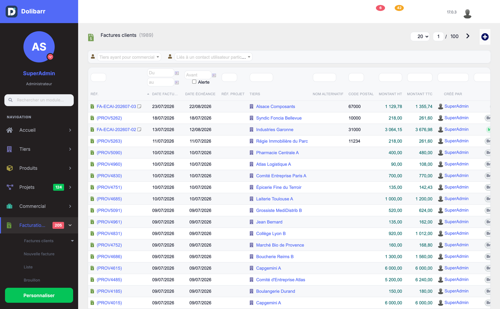Sort by the TIERS column header
The width and height of the screenshot is (500, 309).
pos(255,94)
